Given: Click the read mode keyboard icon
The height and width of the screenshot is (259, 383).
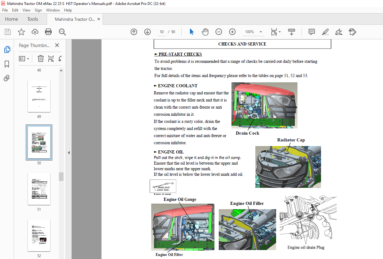Looking at the screenshot, I should click(291, 32).
